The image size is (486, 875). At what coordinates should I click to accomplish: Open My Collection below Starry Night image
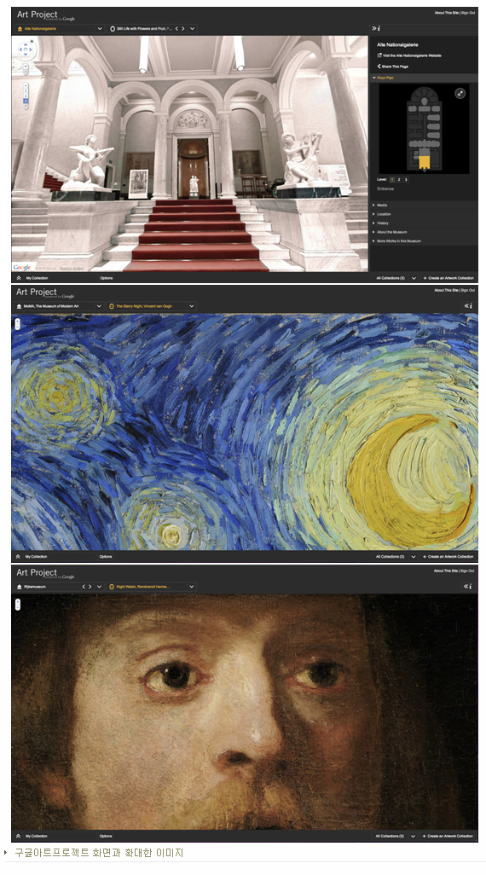[x=37, y=556]
